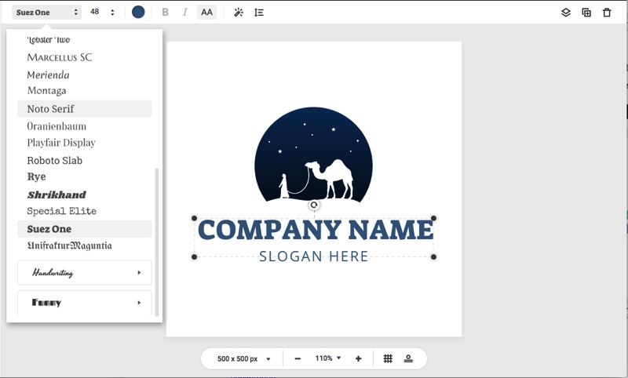Toggle italic formatting
628x378 pixels.
click(x=185, y=13)
